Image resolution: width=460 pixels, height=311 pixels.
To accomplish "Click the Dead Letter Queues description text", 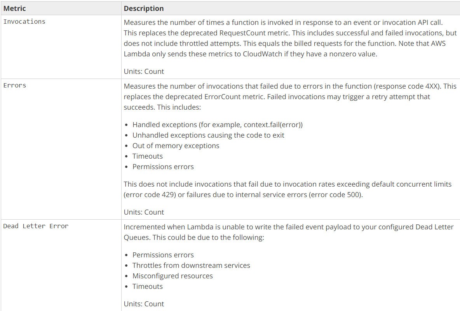I will 289,232.
